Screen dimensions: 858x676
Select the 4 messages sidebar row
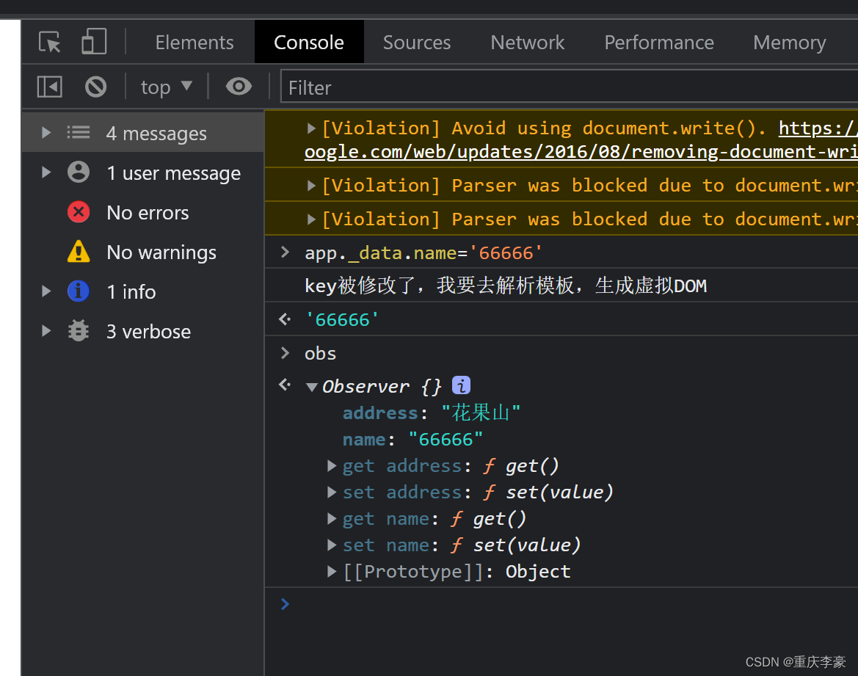click(x=142, y=132)
